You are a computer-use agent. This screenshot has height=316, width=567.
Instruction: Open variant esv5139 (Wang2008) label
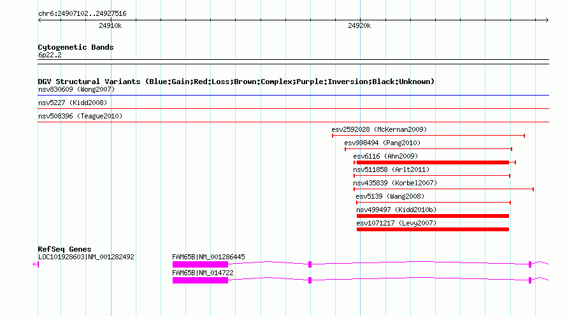(x=390, y=196)
